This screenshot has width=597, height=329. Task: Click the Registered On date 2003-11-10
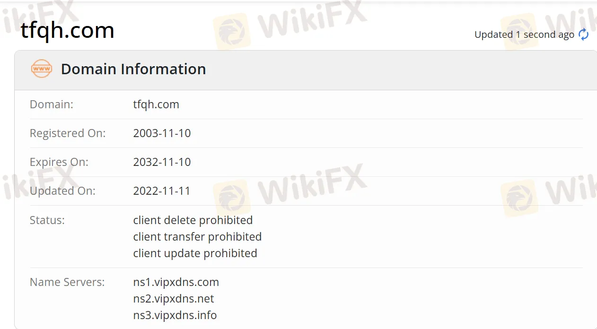[162, 133]
